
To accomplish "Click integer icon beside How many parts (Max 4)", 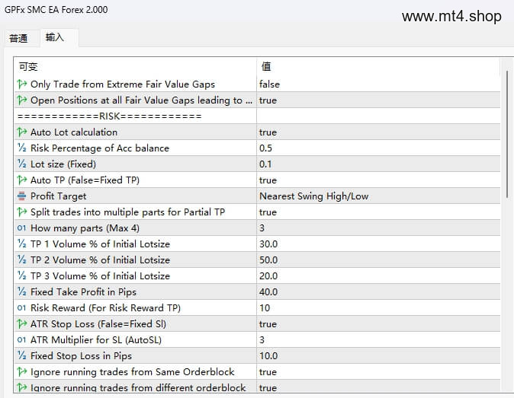I will coord(21,228).
